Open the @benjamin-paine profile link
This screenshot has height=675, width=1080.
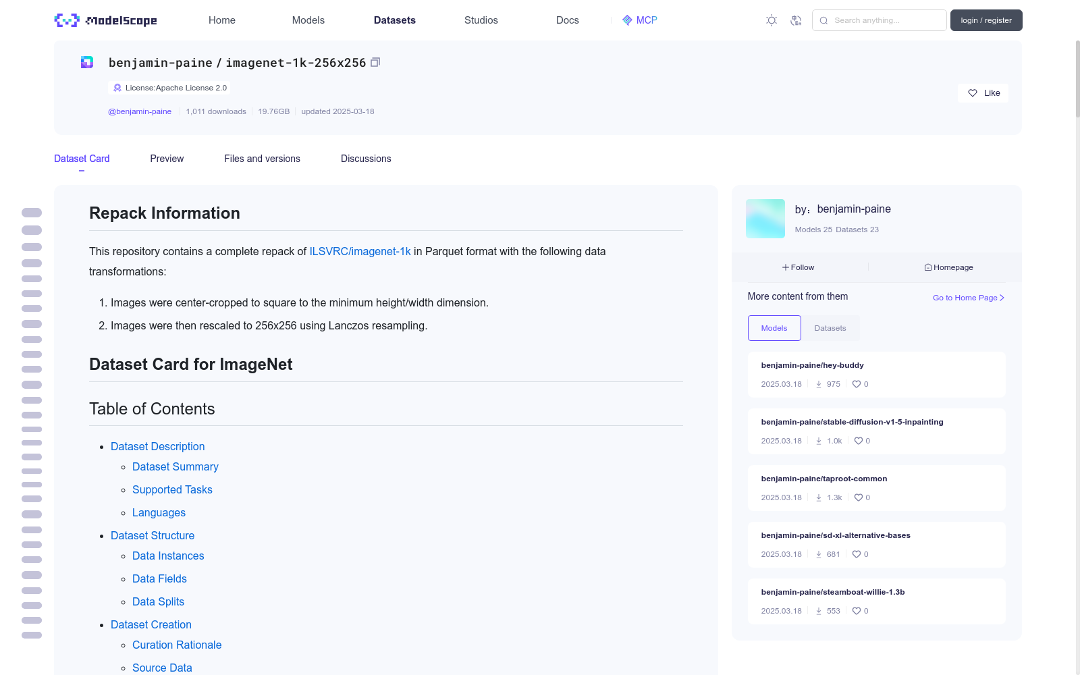(140, 111)
